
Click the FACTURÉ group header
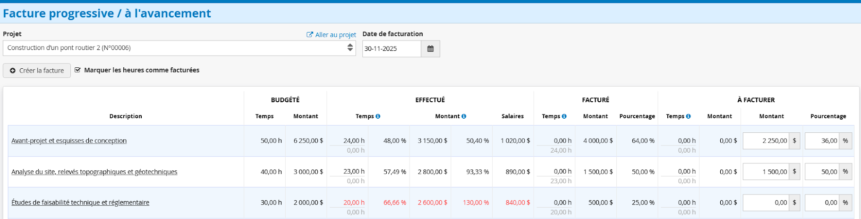click(x=596, y=100)
